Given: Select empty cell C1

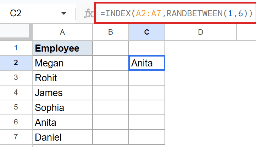Looking at the screenshot, I should coord(147,48).
